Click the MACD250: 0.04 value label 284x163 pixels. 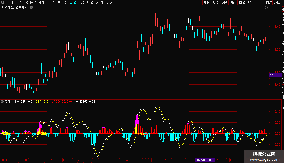pyautogui.click(x=84, y=102)
